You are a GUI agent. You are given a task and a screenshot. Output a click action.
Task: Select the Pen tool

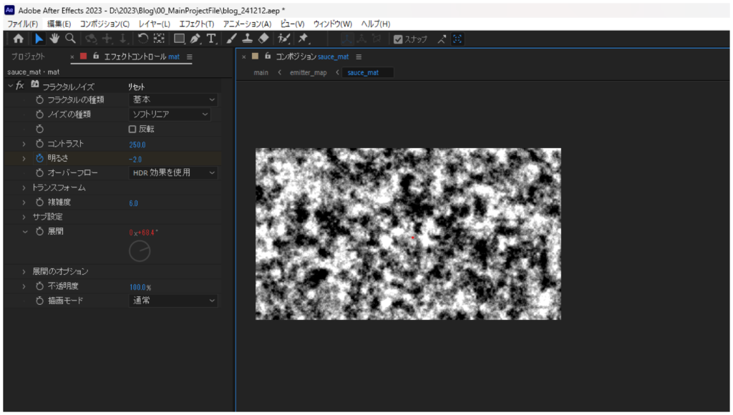pyautogui.click(x=195, y=39)
